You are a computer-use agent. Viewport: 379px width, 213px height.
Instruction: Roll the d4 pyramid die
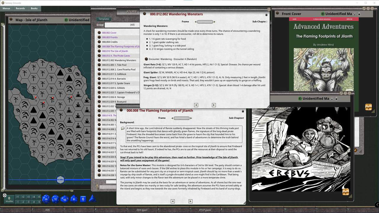[92, 199]
